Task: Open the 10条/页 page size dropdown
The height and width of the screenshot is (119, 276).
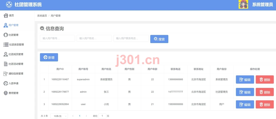Action: (x=59, y=116)
